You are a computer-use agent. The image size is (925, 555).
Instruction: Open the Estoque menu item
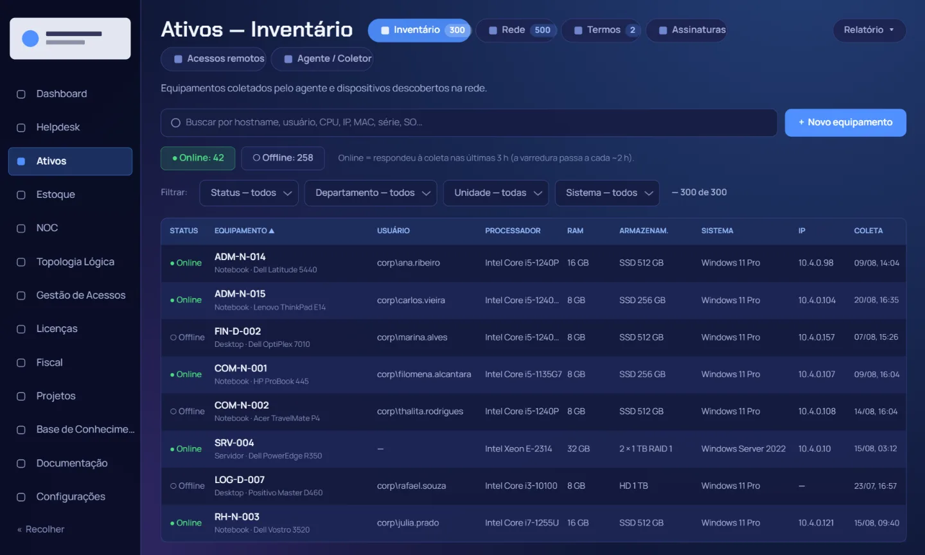(x=70, y=195)
